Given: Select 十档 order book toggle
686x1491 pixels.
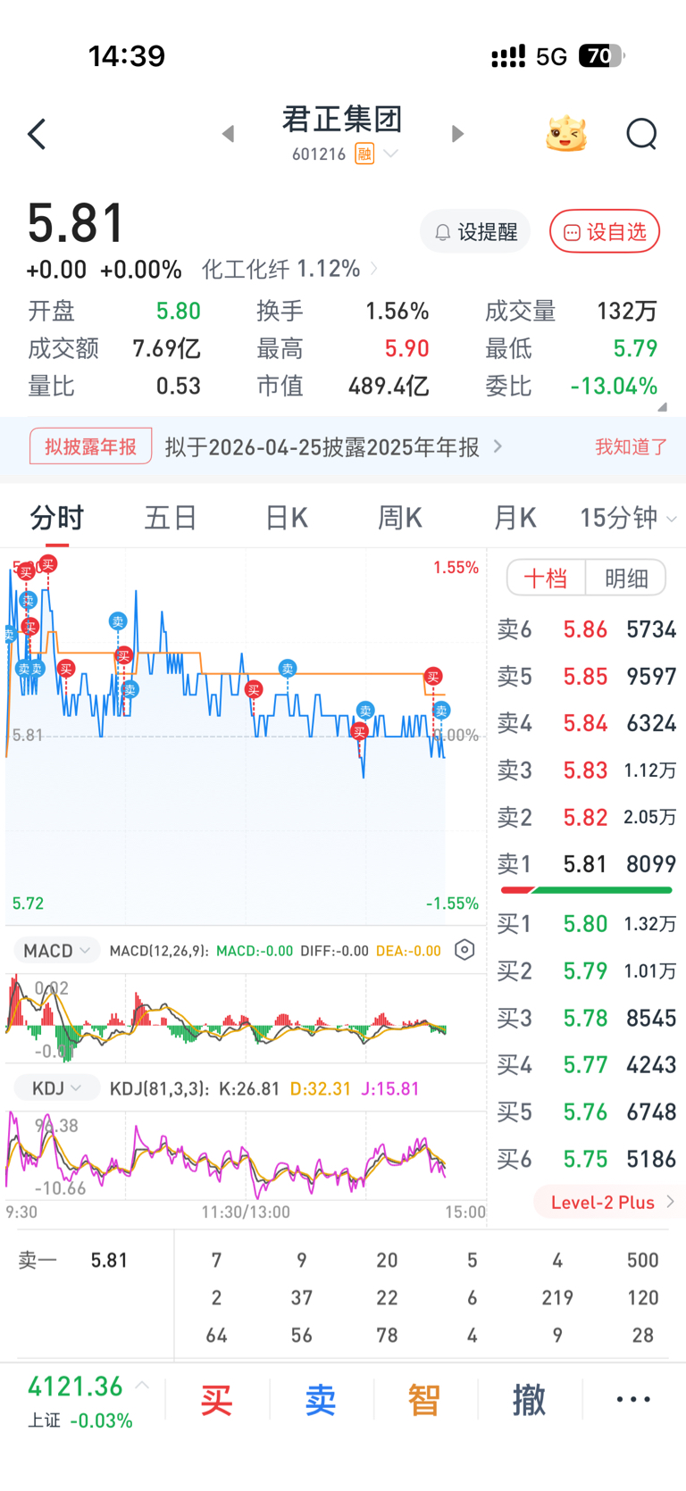Looking at the screenshot, I should click(546, 578).
